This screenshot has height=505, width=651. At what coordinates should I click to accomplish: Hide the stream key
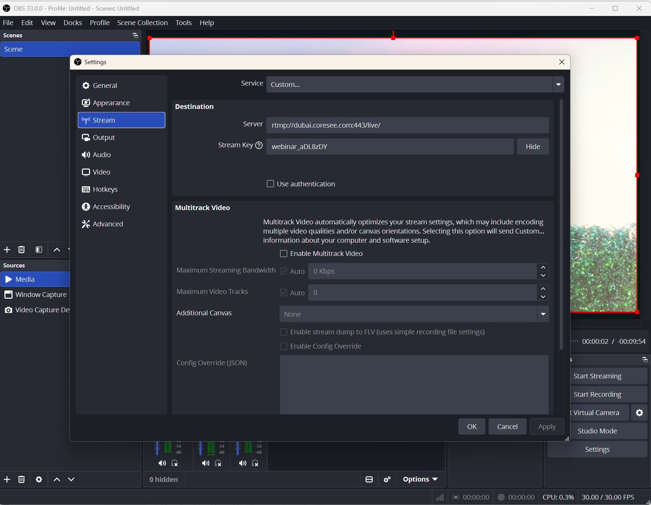(x=533, y=147)
